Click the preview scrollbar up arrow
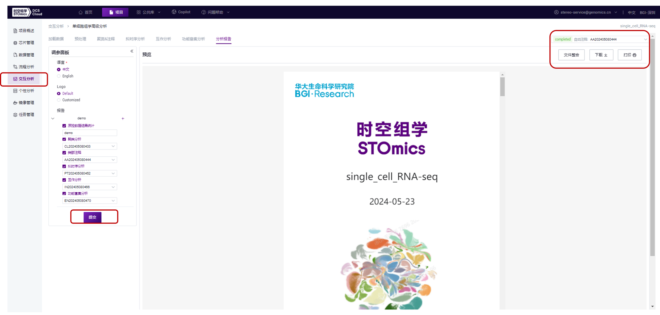Screen dimensions: 660x315 pyautogui.click(x=502, y=75)
